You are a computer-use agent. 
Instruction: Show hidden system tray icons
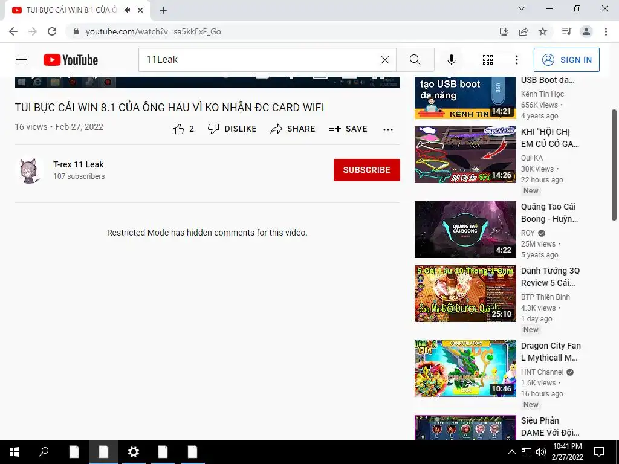coord(511,452)
